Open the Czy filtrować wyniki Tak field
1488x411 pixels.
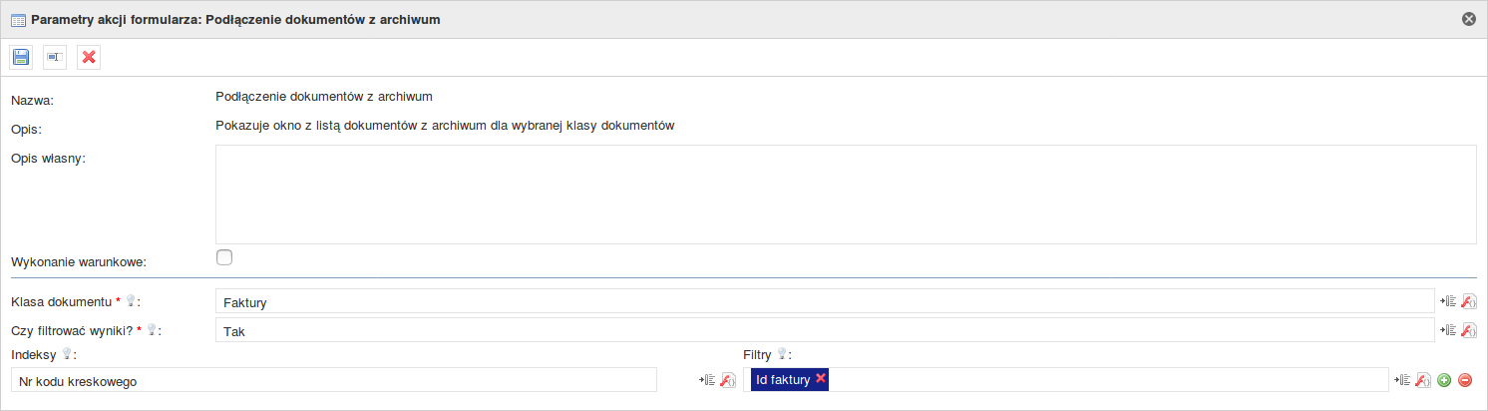[825, 330]
